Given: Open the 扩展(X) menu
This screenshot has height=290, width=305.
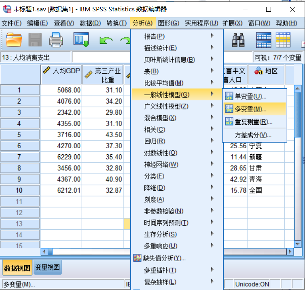Looking at the screenshot, I should click(233, 23).
